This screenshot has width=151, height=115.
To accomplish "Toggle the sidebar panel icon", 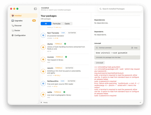I will click(35, 9).
